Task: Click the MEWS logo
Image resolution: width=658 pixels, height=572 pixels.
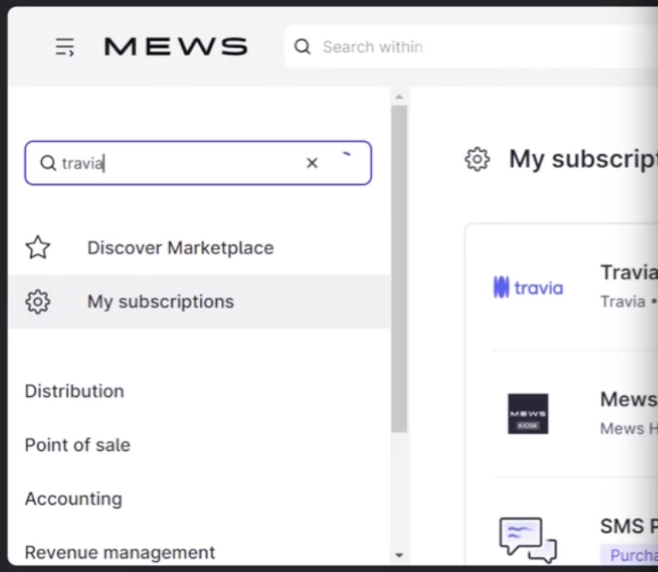Action: click(x=176, y=46)
